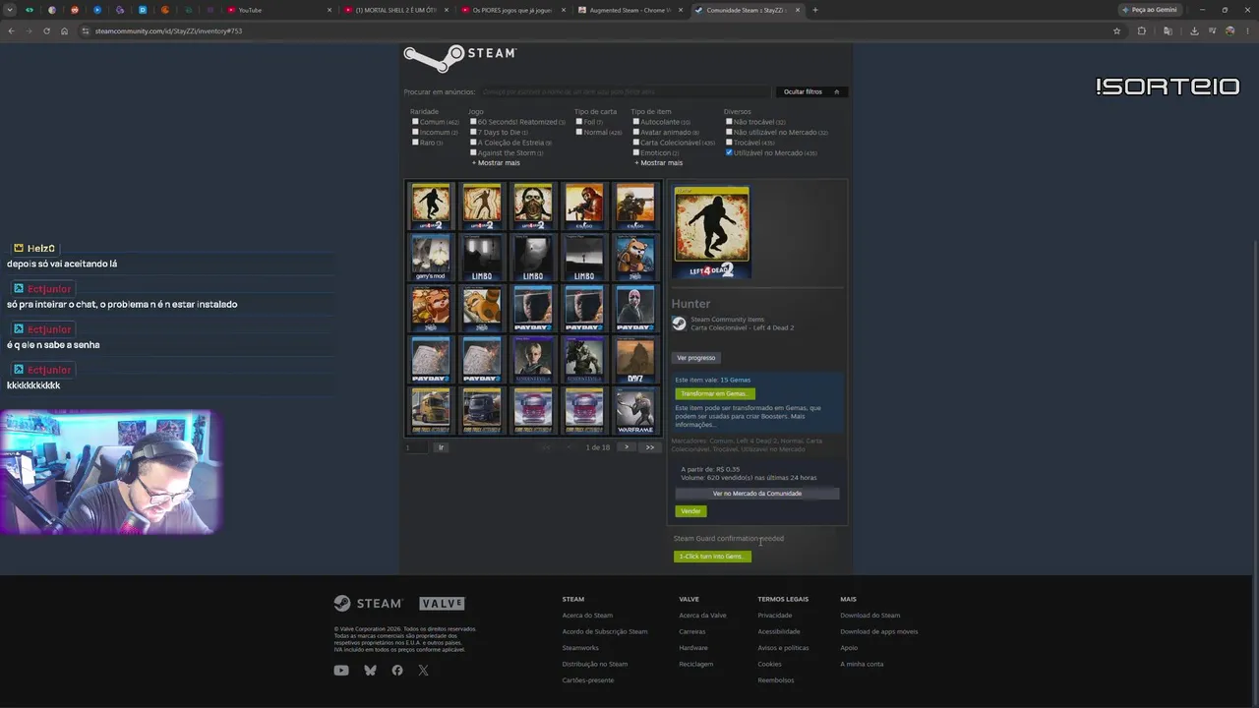Click the Valve logo in the footer
Screen dimensions: 1259x708
(442, 603)
